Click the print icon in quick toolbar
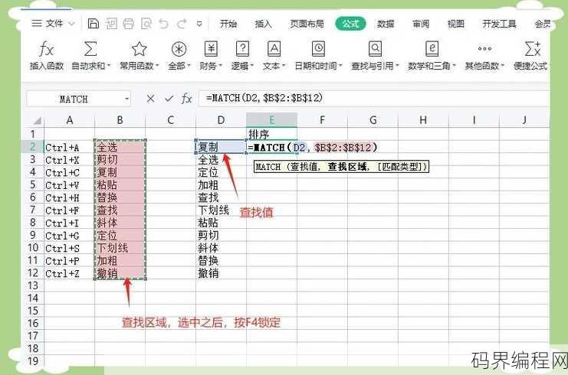 click(x=128, y=24)
